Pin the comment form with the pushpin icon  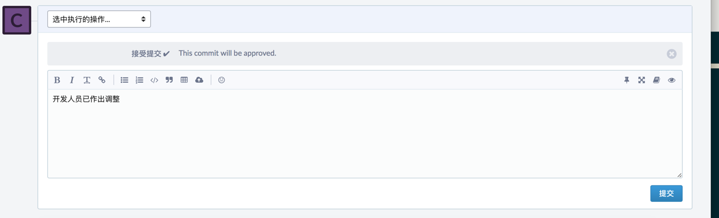pos(627,80)
